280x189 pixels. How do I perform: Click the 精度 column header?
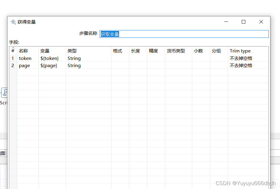pos(156,51)
